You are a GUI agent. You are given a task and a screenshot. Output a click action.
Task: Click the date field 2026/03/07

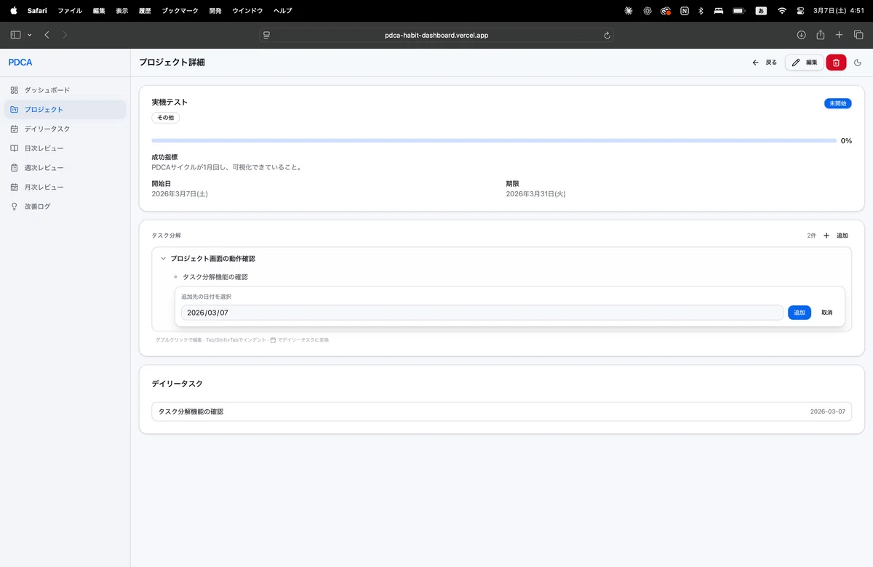(x=482, y=313)
